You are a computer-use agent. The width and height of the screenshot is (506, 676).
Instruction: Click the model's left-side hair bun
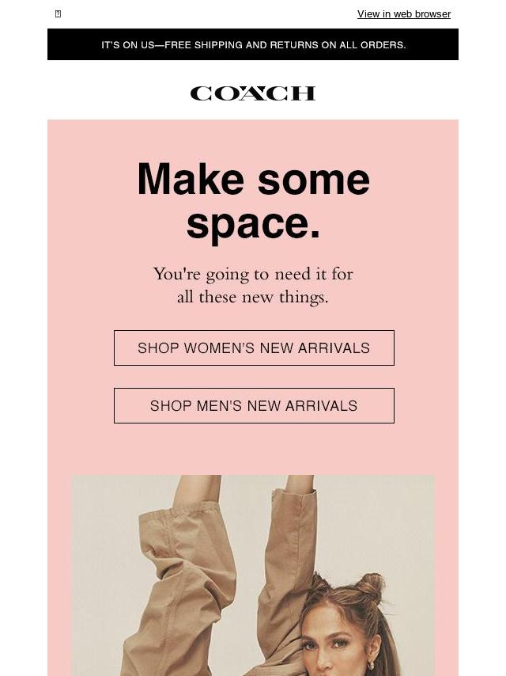tap(319, 583)
